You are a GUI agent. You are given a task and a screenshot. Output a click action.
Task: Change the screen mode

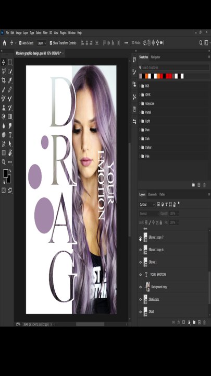pyautogui.click(x=10, y=191)
